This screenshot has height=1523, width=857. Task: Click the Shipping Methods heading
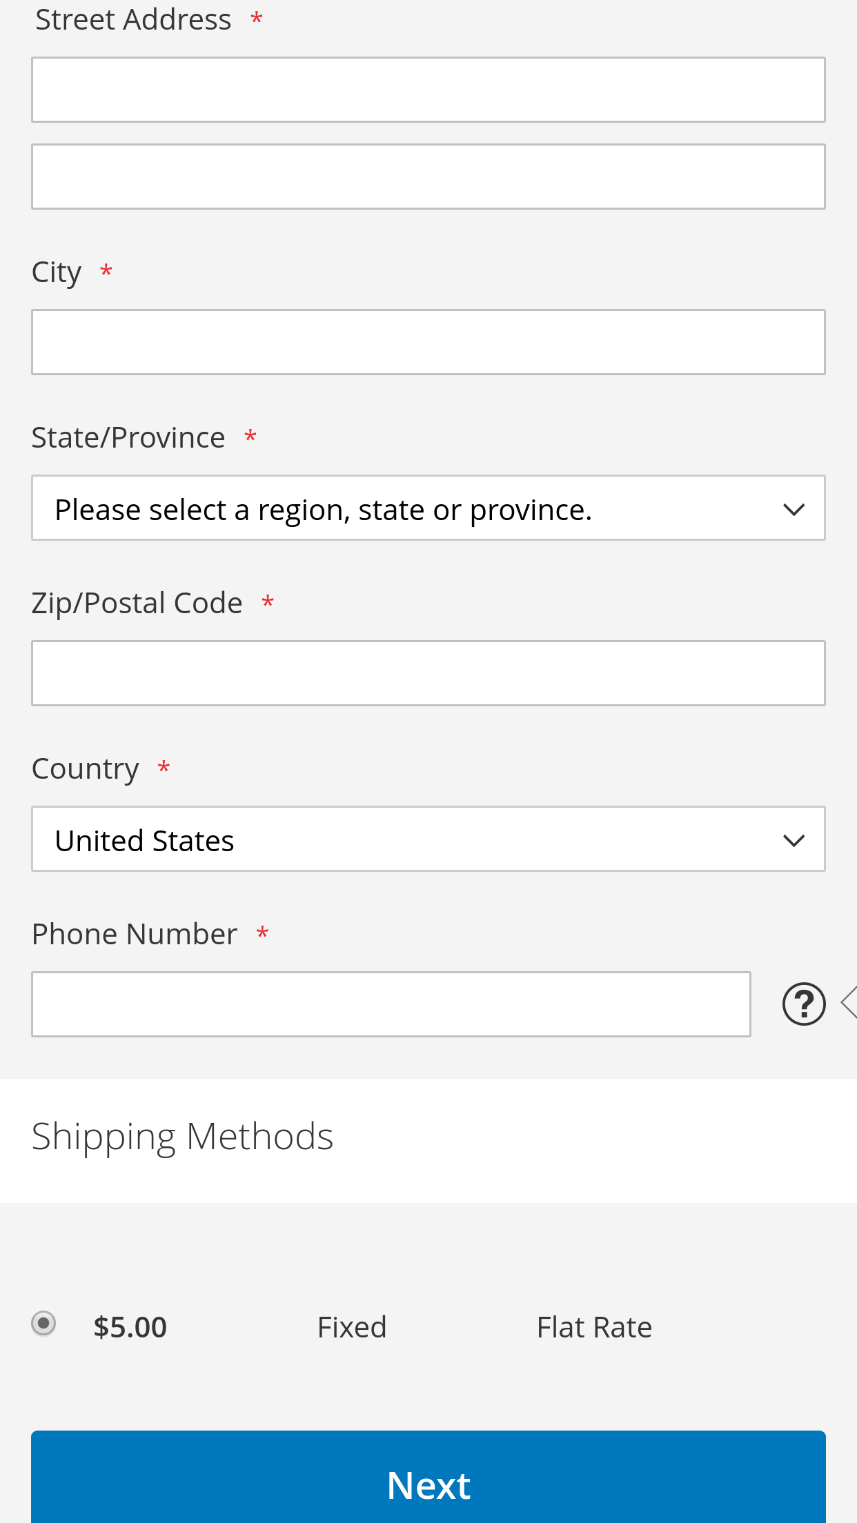coord(183,1137)
